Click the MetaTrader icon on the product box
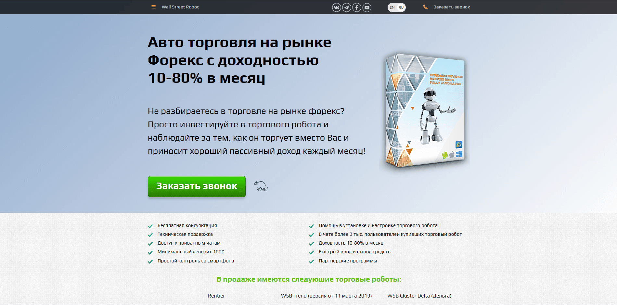Image resolution: width=617 pixels, height=305 pixels. click(x=459, y=144)
